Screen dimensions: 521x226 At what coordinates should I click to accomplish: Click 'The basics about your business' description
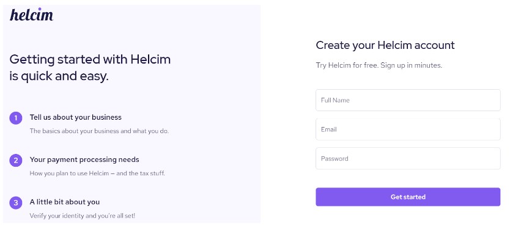[99, 131]
